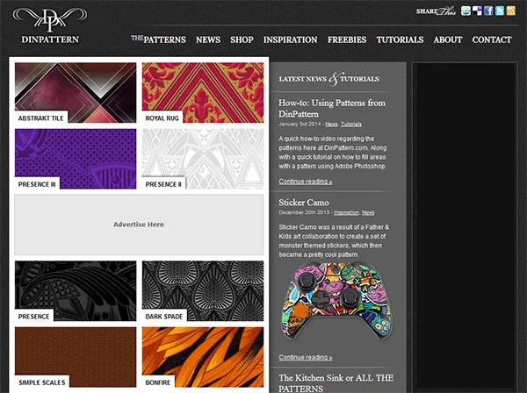Click the Bonfire caption label

158,382
